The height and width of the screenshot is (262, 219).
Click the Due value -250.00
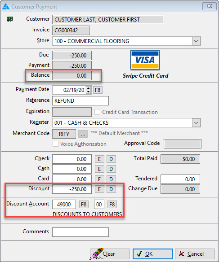[x=72, y=55]
